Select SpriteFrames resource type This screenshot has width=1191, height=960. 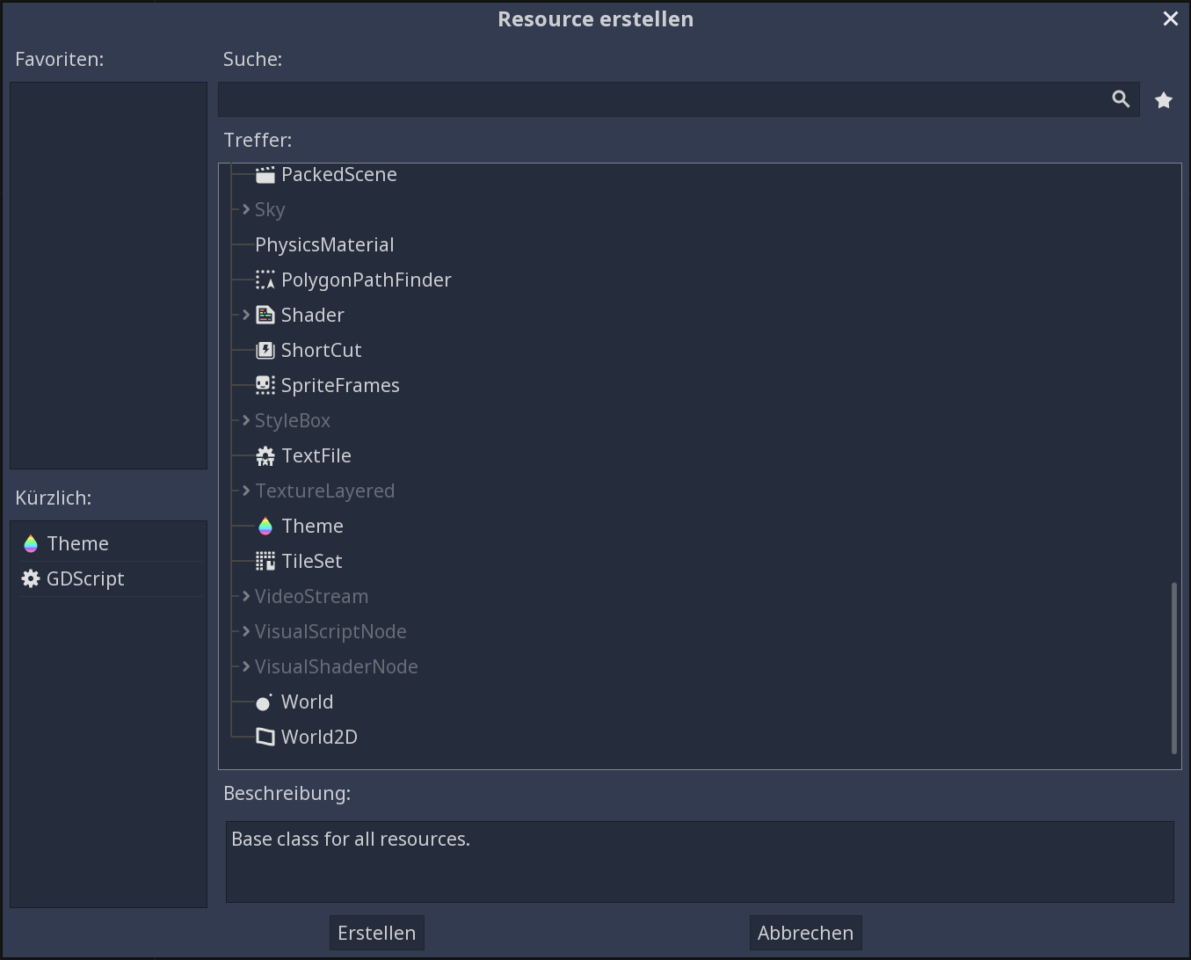point(340,385)
